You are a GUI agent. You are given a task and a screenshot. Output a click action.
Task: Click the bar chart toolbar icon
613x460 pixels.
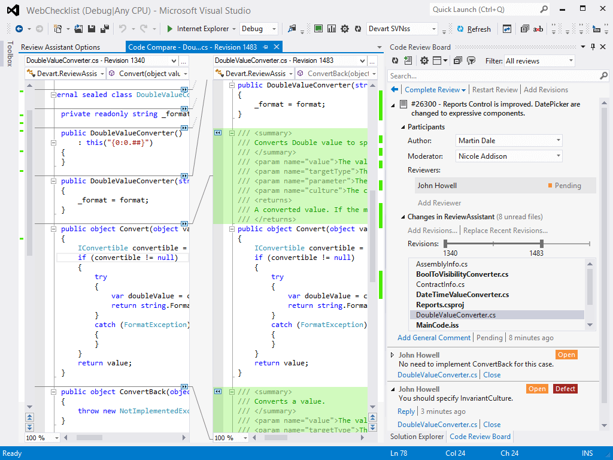[x=332, y=29]
